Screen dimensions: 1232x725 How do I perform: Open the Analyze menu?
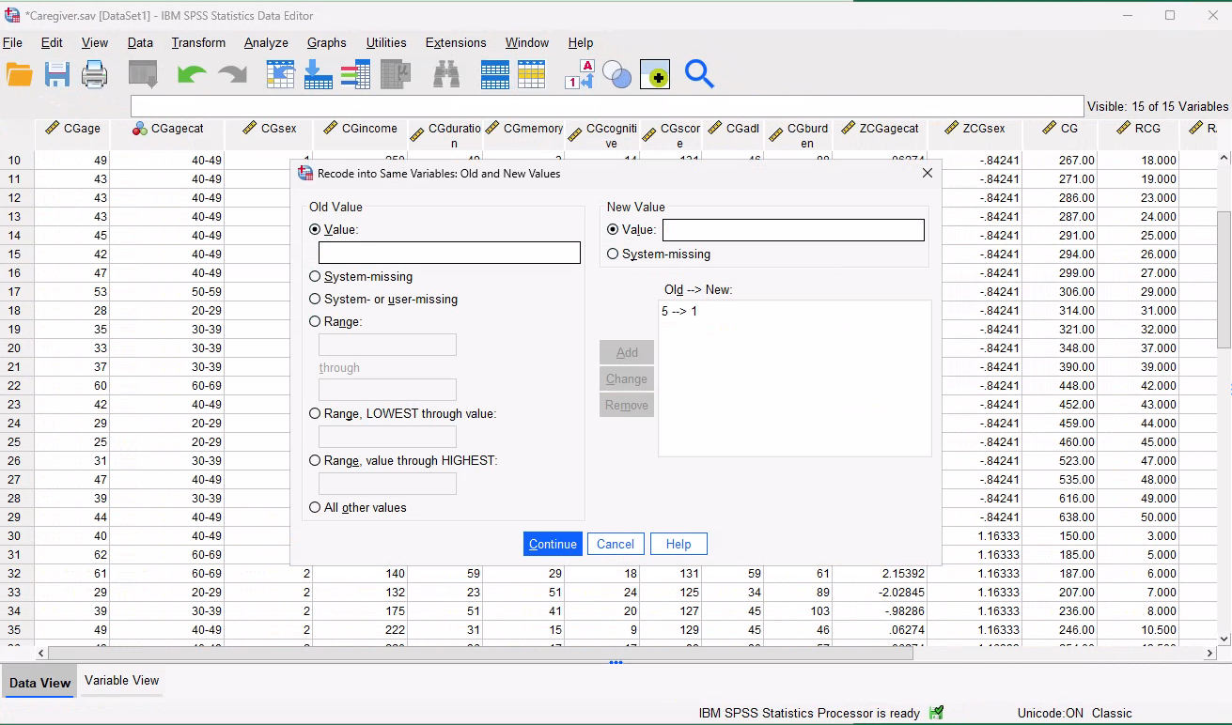point(266,43)
